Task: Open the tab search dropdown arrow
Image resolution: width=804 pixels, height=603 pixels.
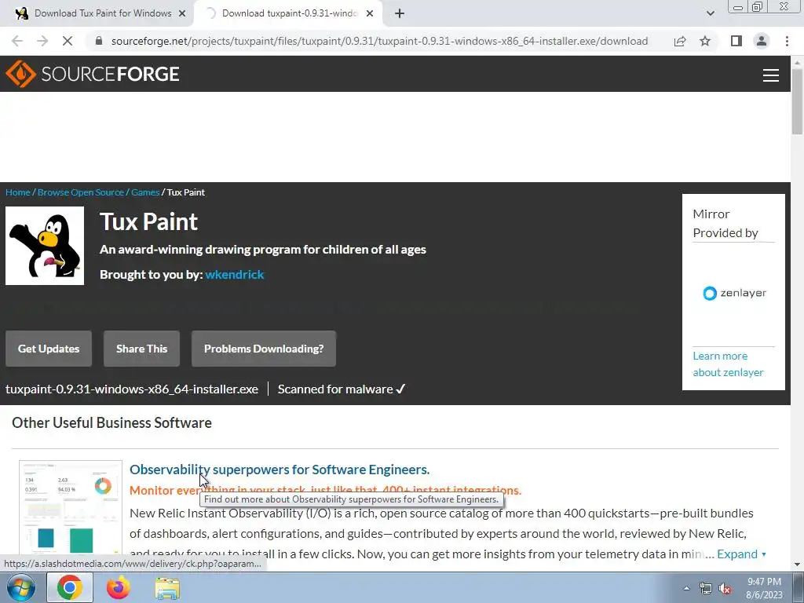Action: coord(710,13)
